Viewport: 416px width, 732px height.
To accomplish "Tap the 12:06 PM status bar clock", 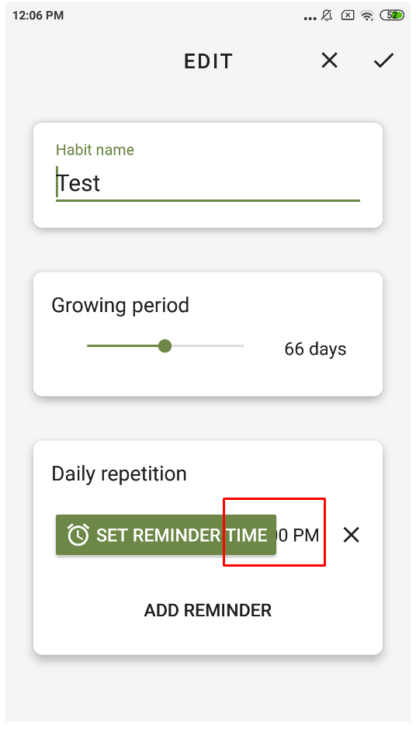I will tap(38, 16).
